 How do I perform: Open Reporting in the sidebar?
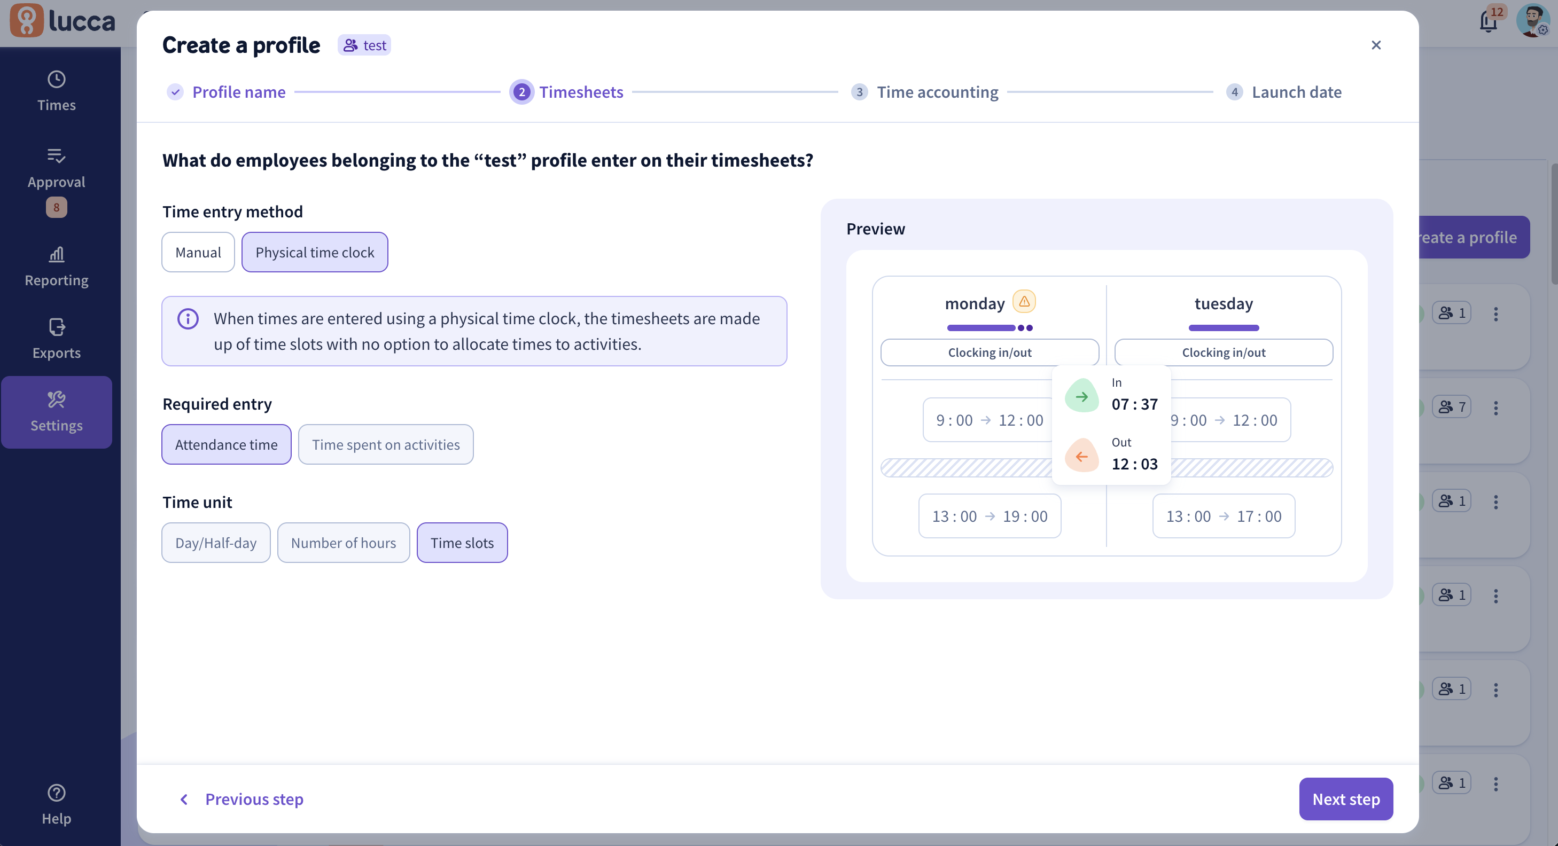tap(56, 266)
